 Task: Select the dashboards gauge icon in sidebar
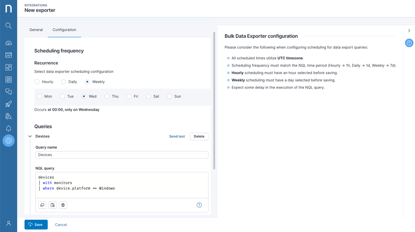[x=8, y=43]
